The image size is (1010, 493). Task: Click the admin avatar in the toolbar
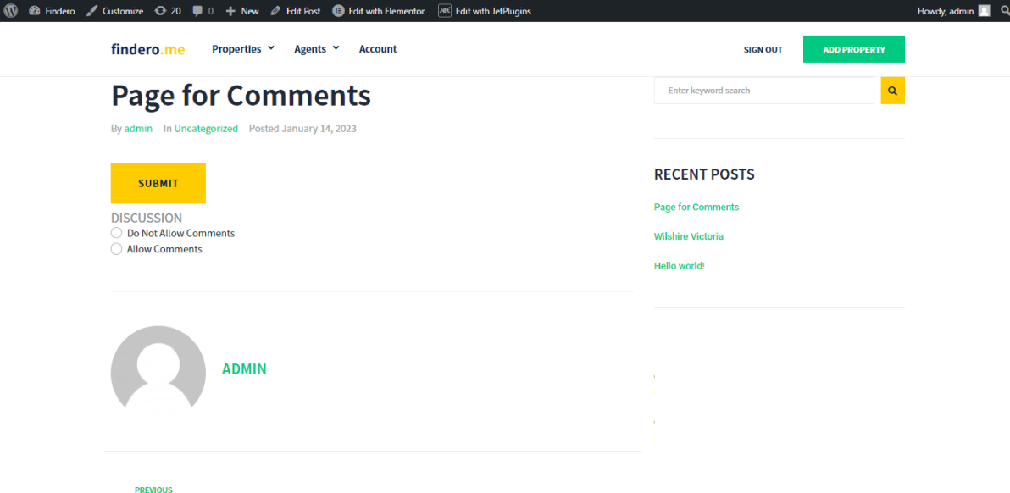coord(983,10)
